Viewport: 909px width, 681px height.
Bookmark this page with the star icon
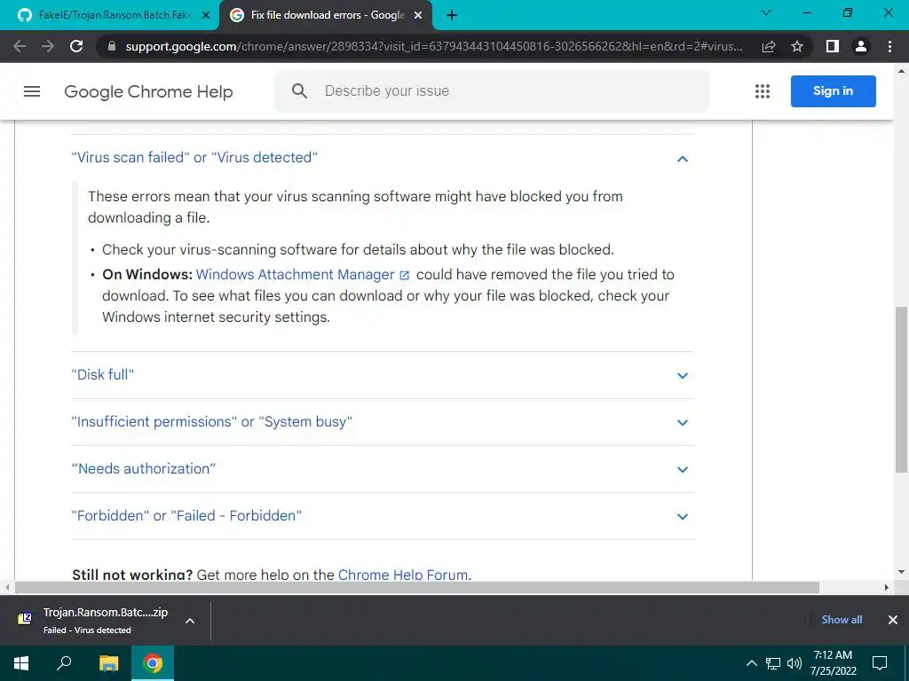click(797, 46)
